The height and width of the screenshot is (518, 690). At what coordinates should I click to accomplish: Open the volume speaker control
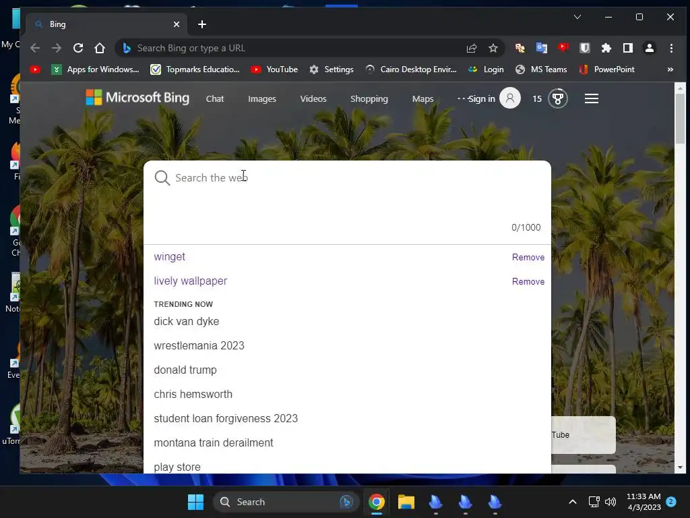pos(610,502)
